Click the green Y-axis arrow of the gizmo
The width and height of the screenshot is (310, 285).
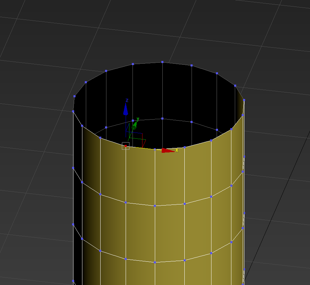135,125
